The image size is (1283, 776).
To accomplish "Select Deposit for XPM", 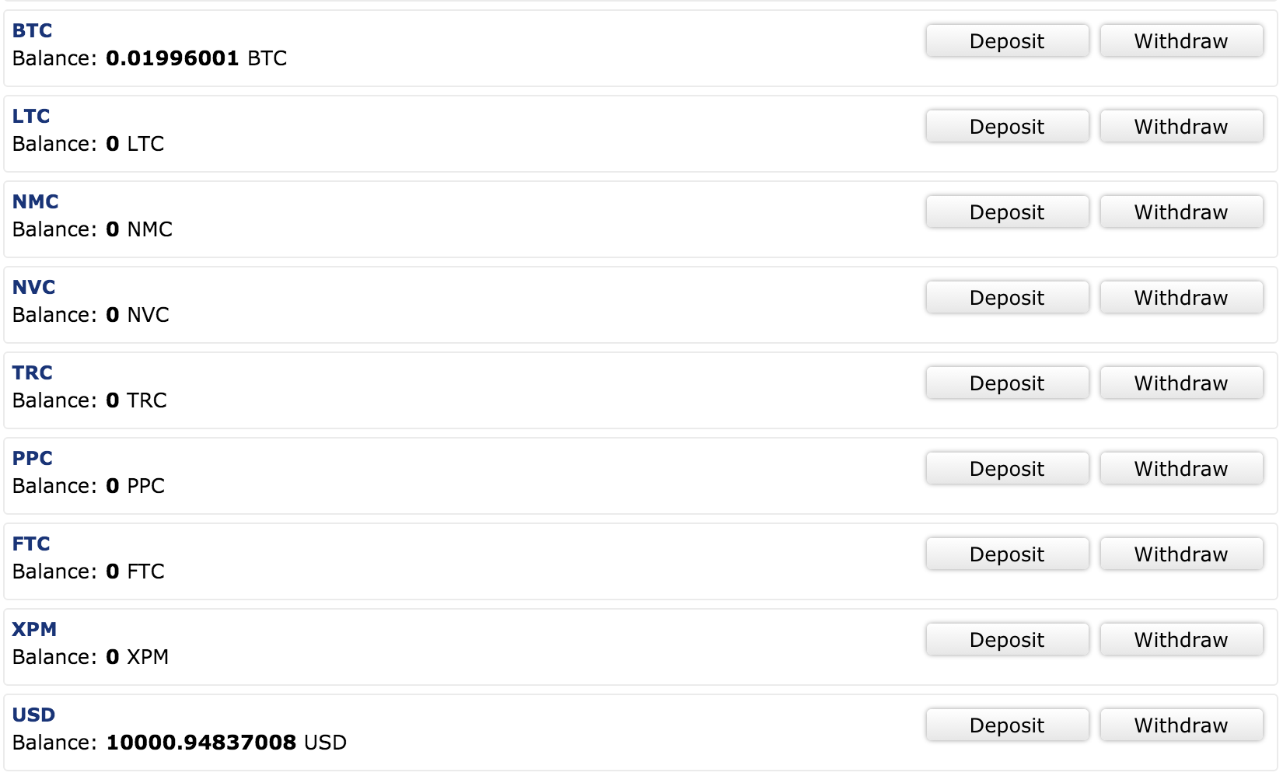I will pyautogui.click(x=1007, y=640).
